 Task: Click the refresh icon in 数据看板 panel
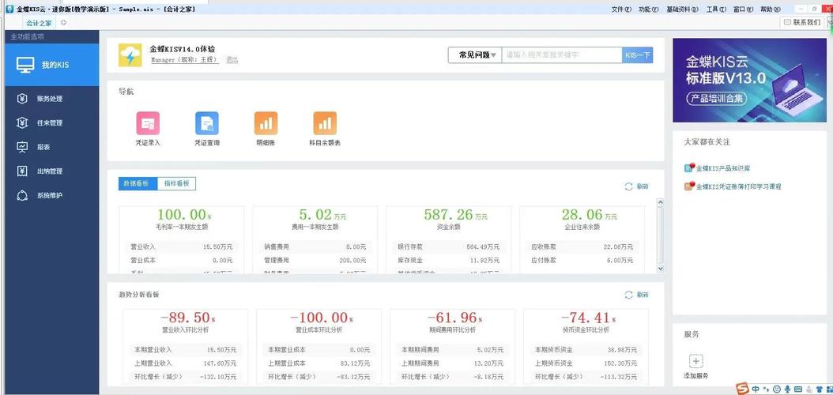629,186
